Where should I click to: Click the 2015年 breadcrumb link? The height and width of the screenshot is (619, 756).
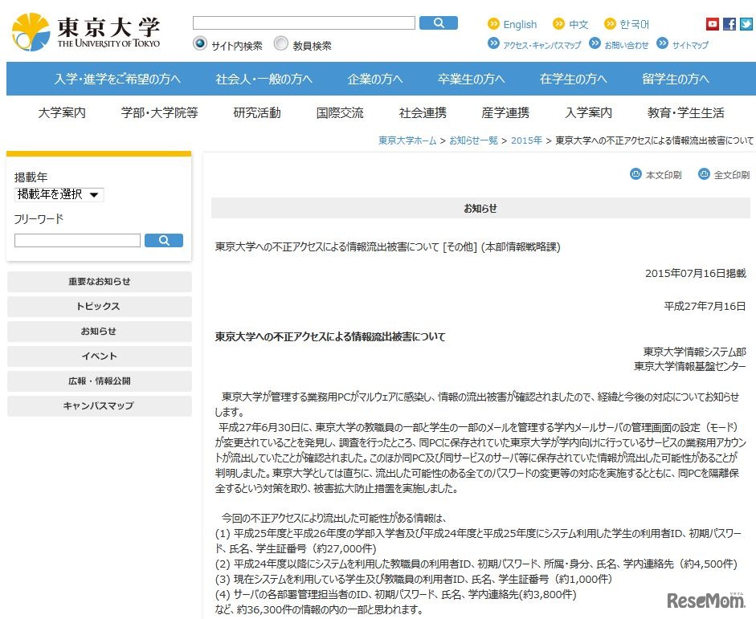pos(526,140)
